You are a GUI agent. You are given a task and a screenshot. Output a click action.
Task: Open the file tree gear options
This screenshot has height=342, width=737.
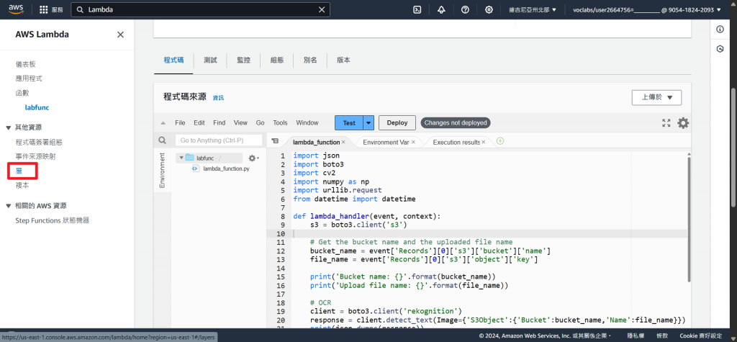[x=253, y=158]
